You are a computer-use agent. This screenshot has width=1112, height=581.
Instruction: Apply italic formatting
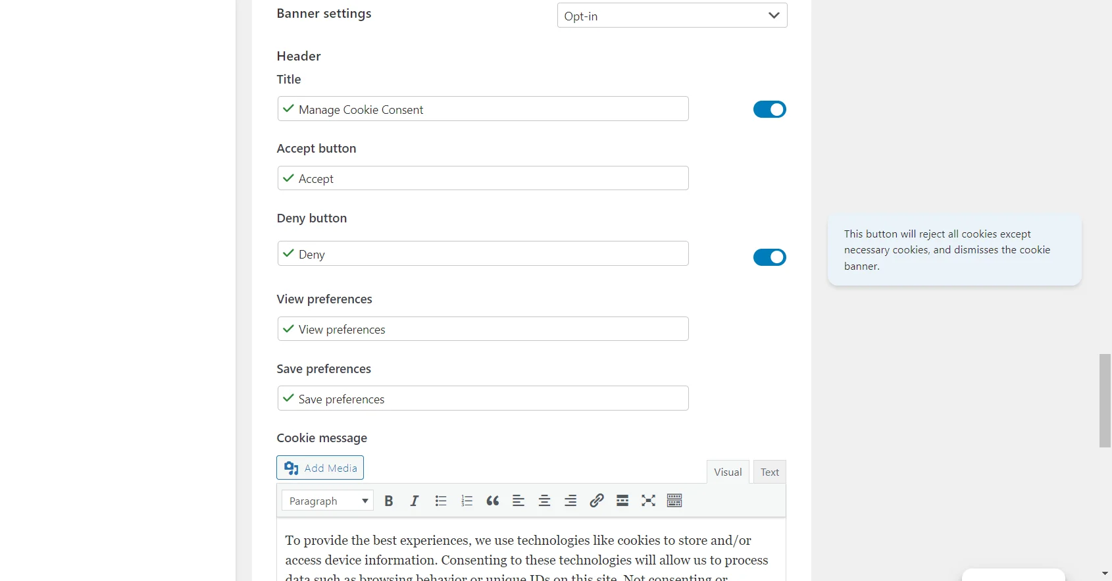pos(414,500)
